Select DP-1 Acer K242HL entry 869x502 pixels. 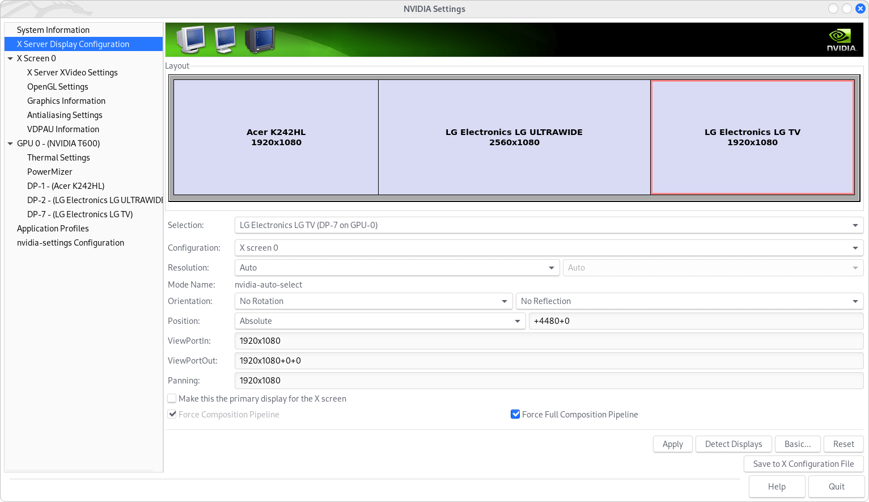66,186
